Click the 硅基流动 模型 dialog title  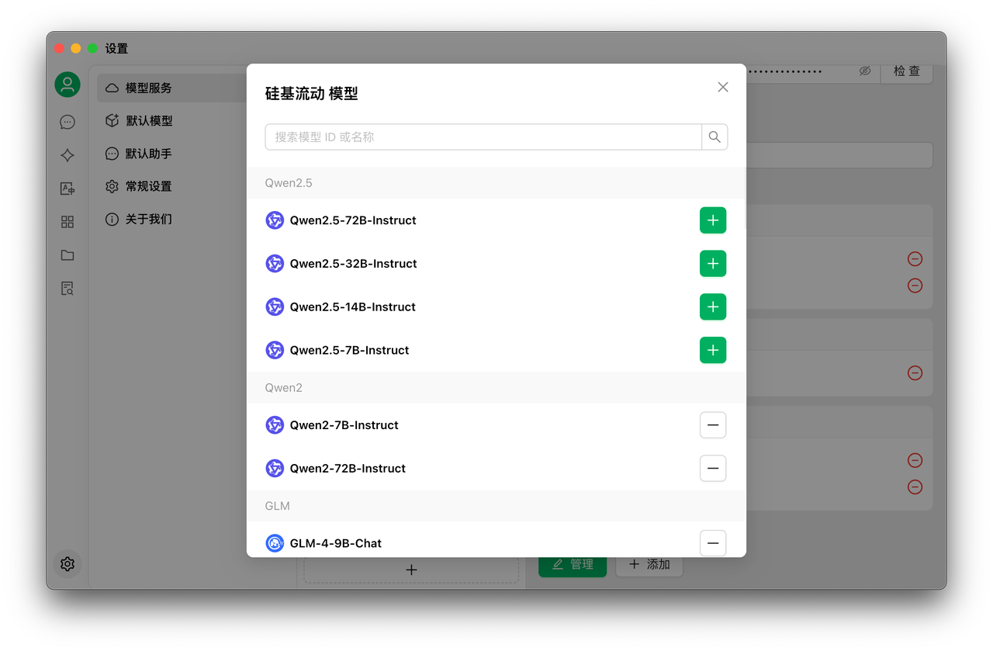tap(312, 94)
